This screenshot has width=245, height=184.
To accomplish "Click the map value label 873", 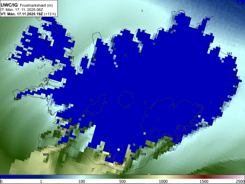I will (65, 129).
